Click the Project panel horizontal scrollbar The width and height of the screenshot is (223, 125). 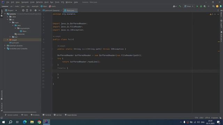tap(20, 112)
